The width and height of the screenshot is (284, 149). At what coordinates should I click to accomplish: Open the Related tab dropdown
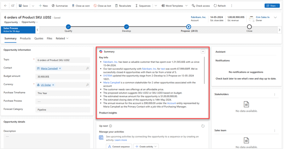(62, 39)
